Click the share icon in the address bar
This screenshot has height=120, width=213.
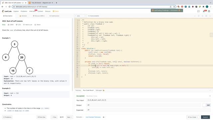coord(171,7)
